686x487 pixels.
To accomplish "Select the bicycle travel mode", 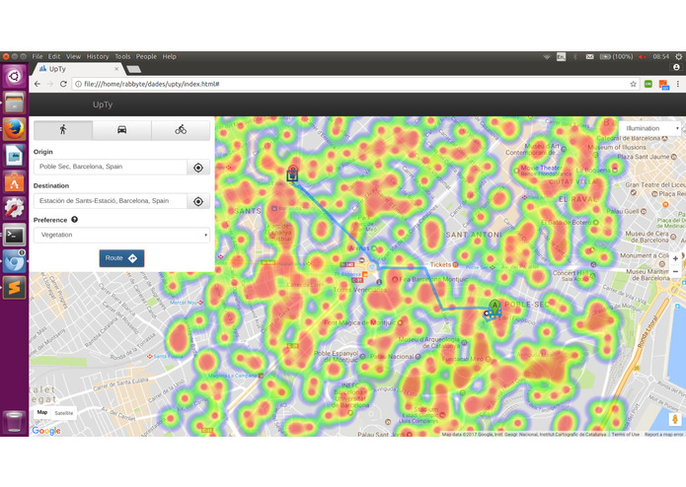I will pos(181,130).
